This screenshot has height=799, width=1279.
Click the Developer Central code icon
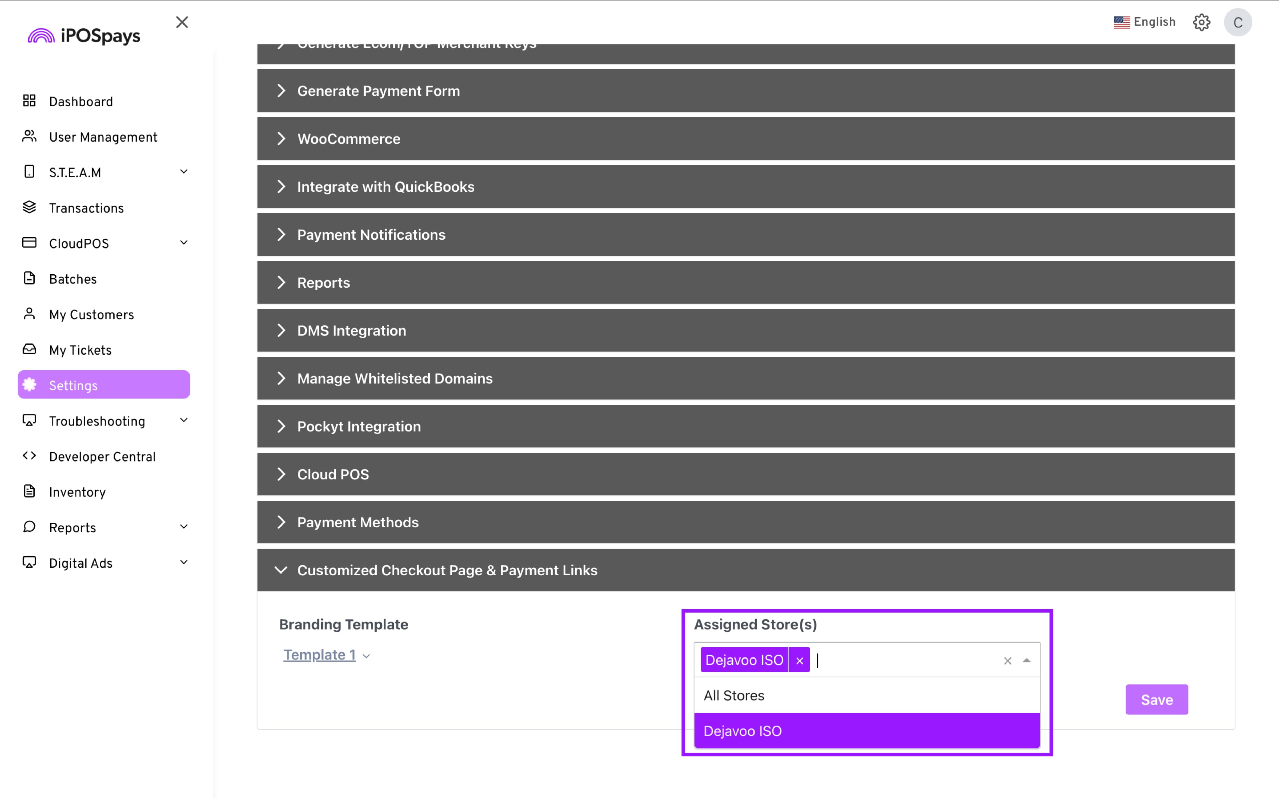pos(30,456)
